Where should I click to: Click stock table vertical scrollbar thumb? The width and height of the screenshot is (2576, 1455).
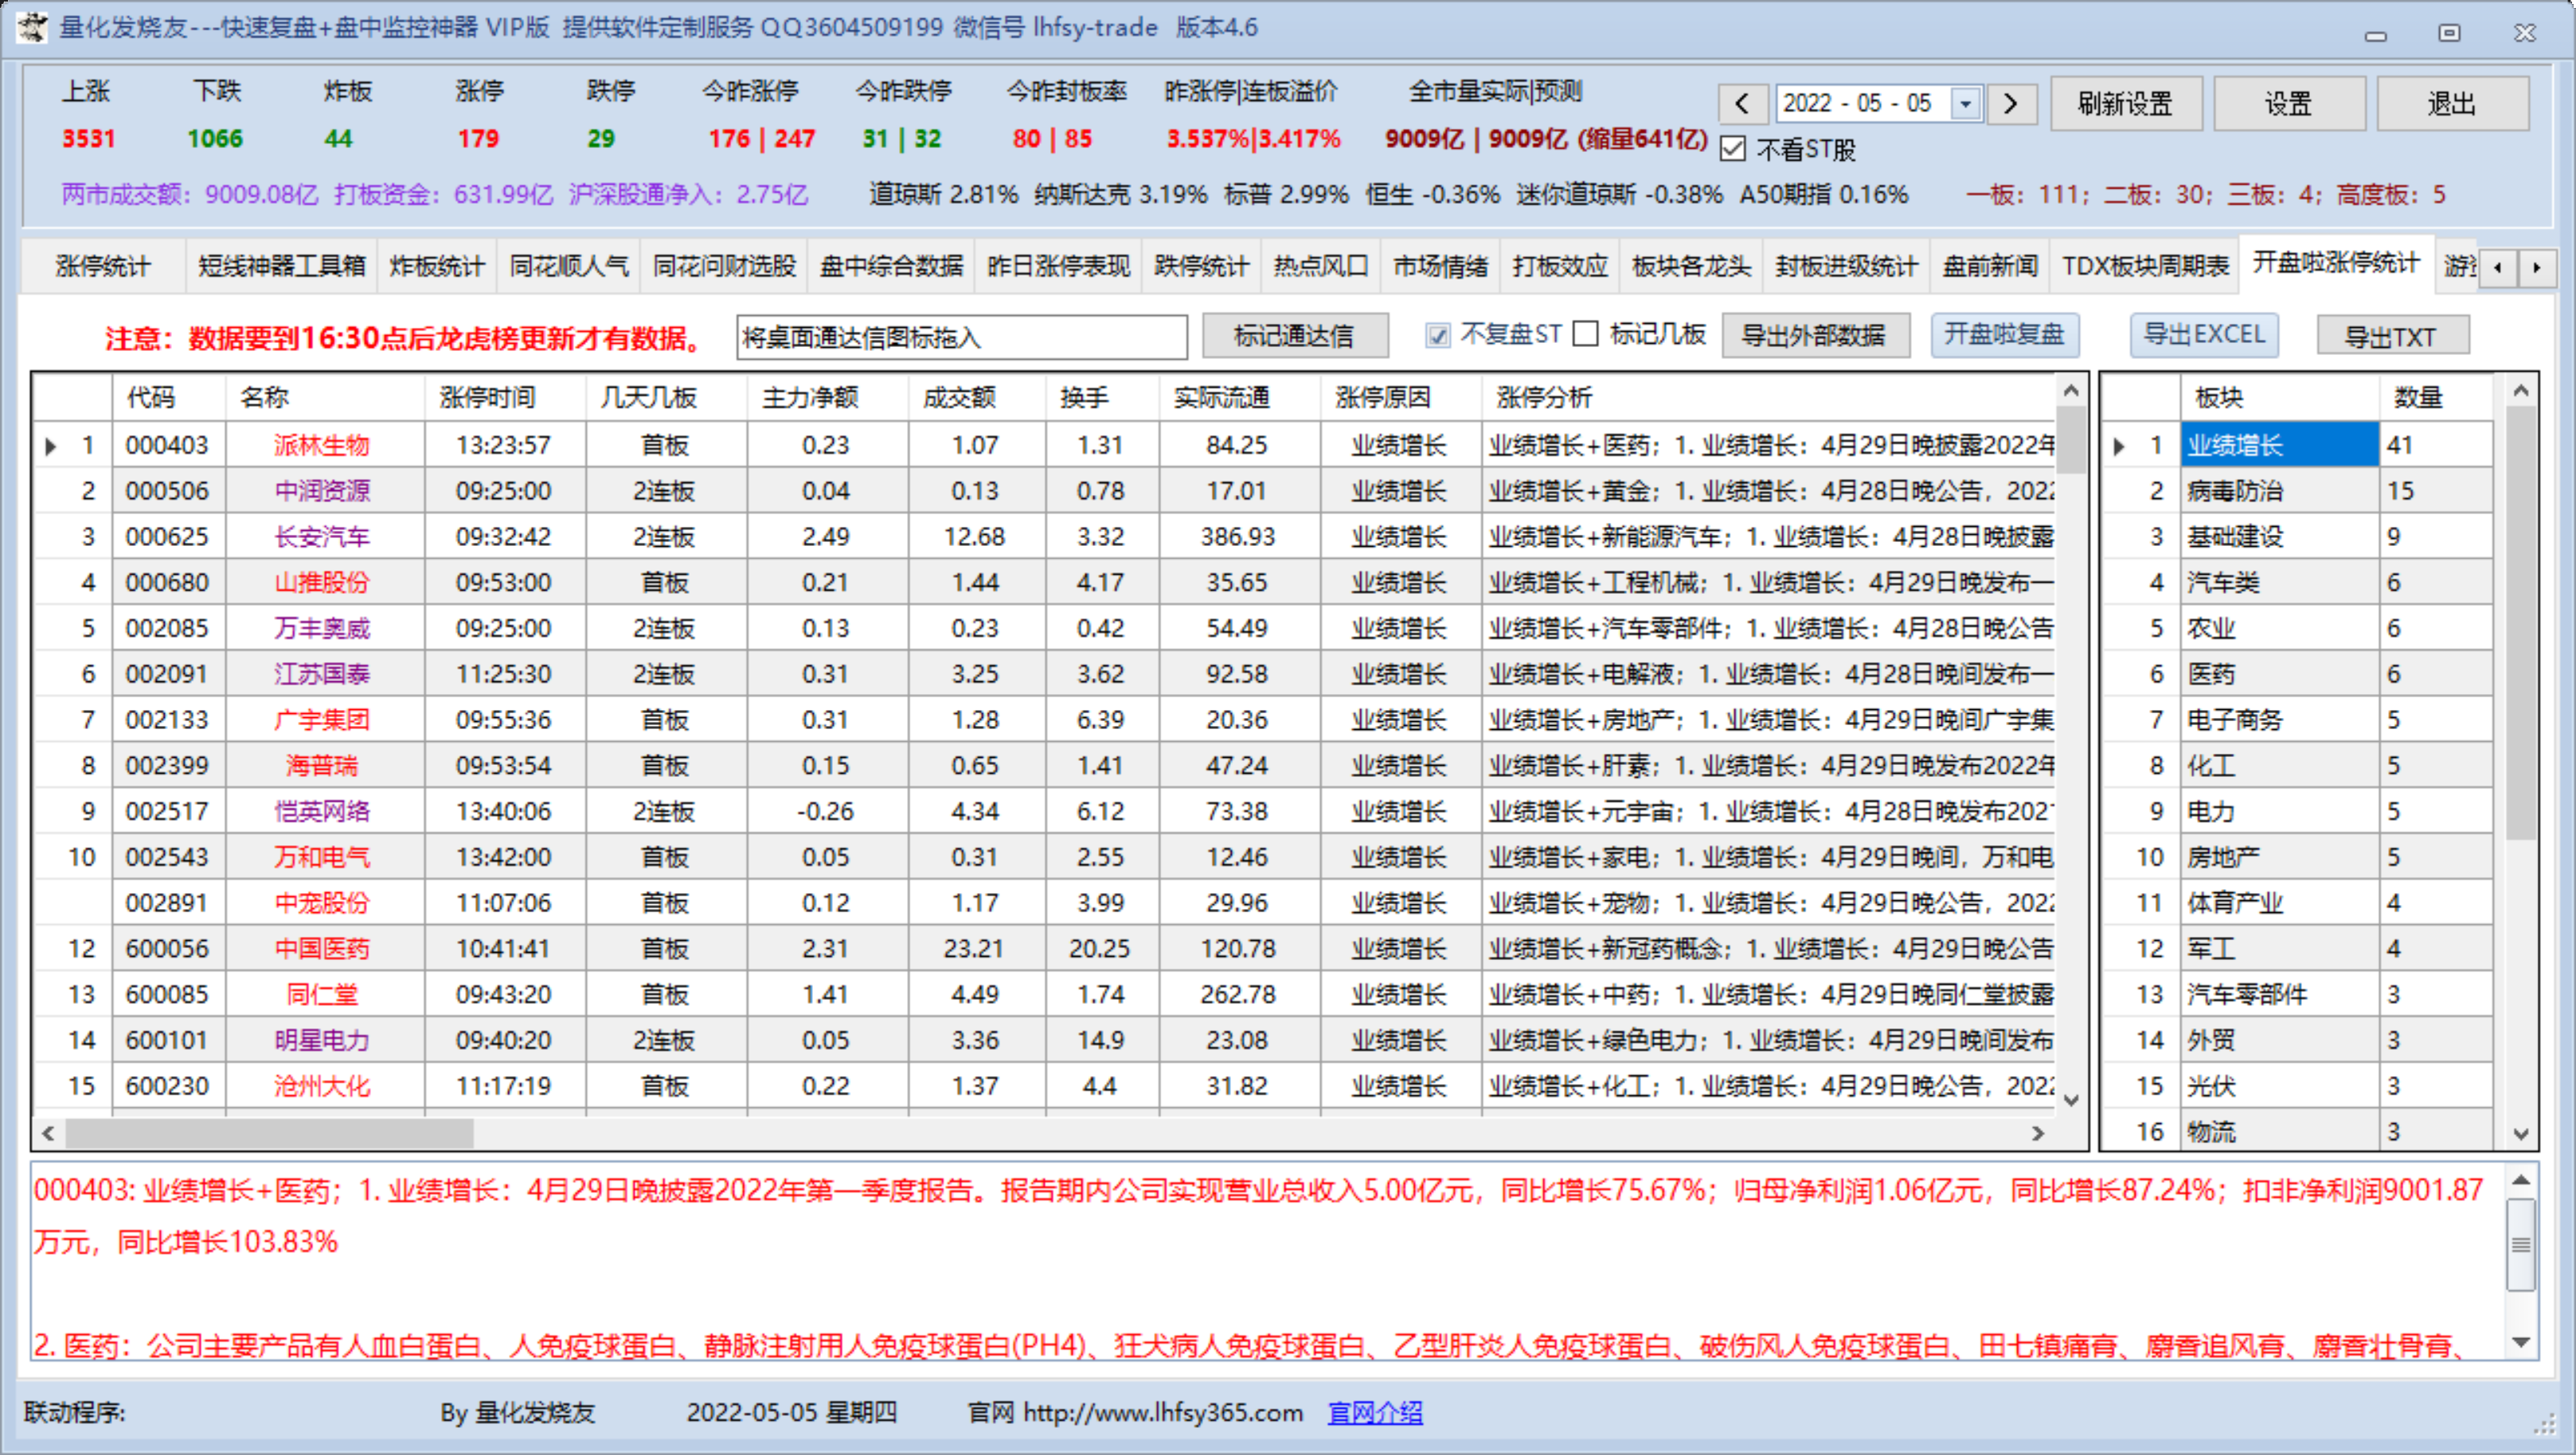point(2071,439)
